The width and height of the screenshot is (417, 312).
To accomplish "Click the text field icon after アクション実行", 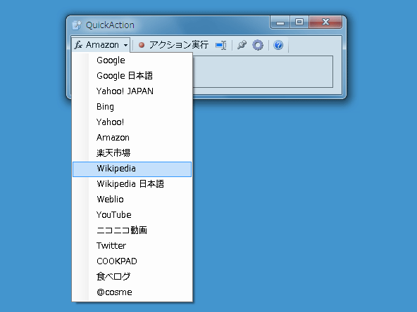I will [x=221, y=45].
